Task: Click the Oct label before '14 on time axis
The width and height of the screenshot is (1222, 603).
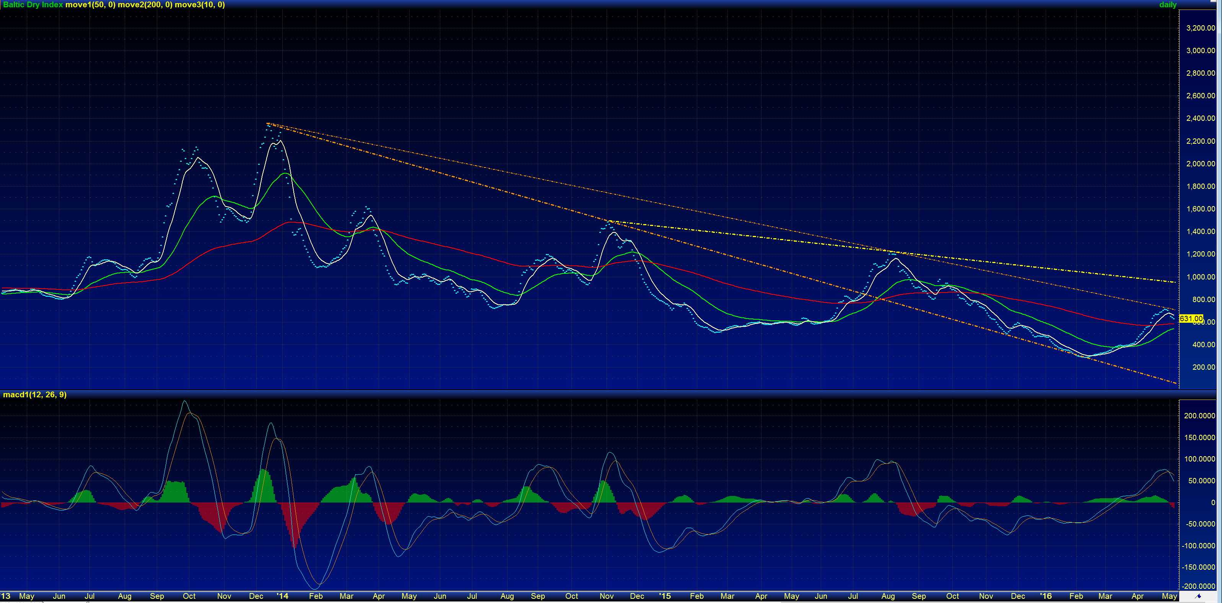Action: point(189,596)
